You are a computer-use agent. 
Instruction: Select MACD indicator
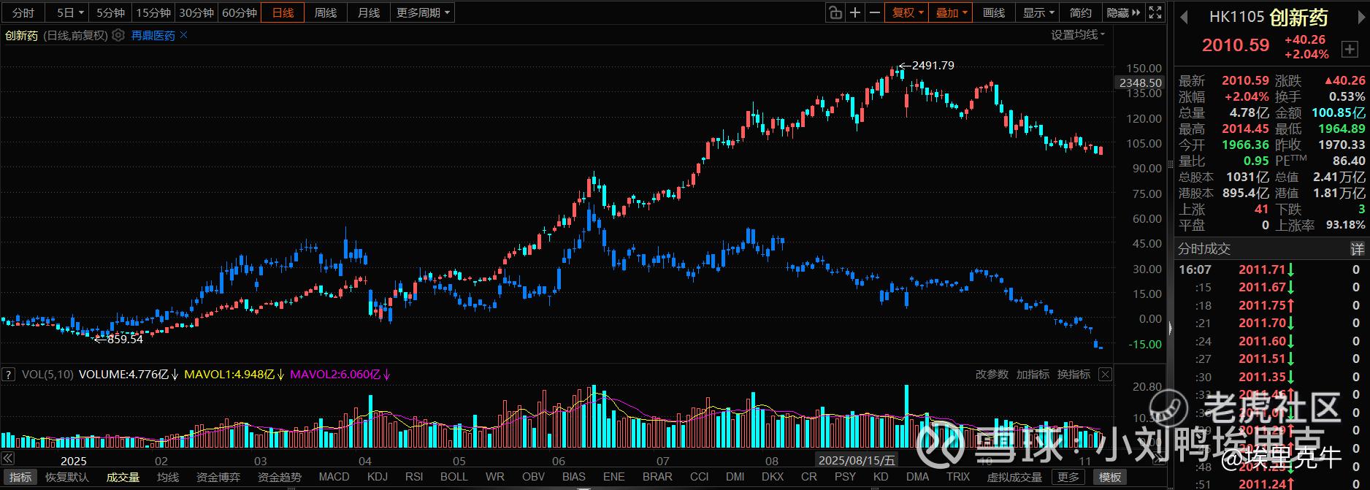click(x=334, y=477)
